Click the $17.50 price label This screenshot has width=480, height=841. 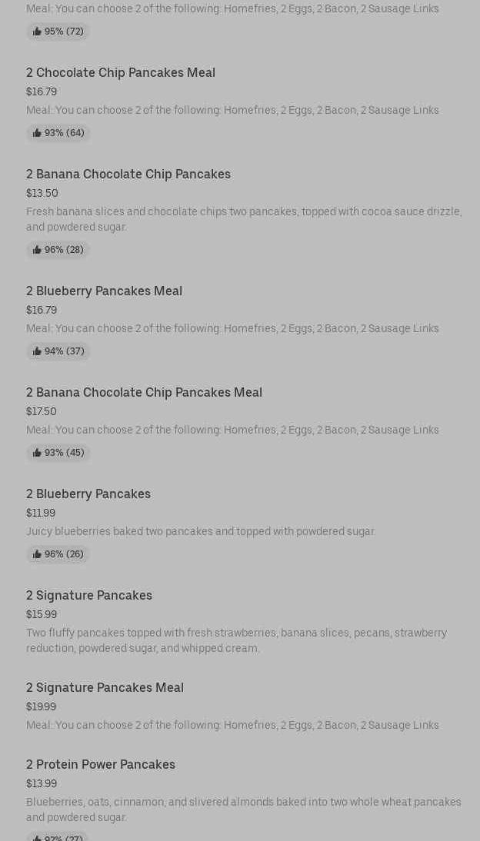click(41, 411)
